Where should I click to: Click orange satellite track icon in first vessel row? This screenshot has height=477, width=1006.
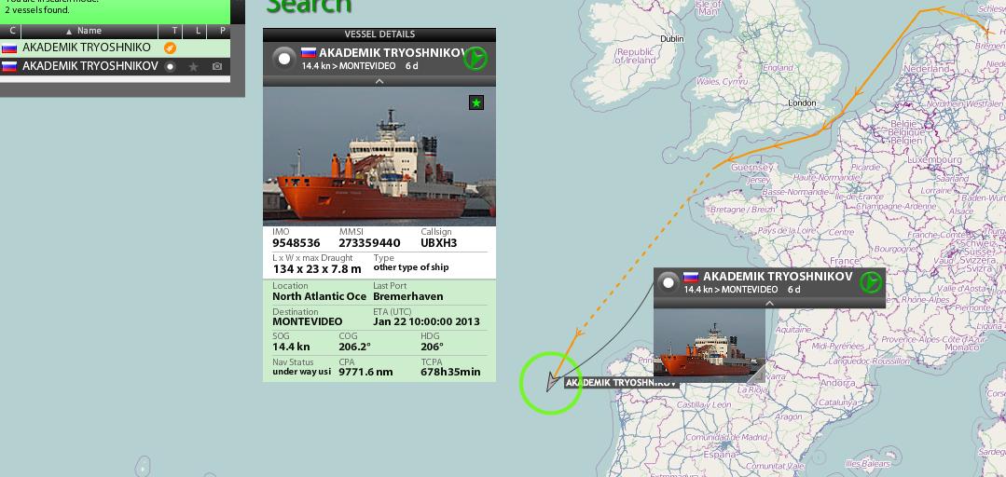click(x=170, y=48)
